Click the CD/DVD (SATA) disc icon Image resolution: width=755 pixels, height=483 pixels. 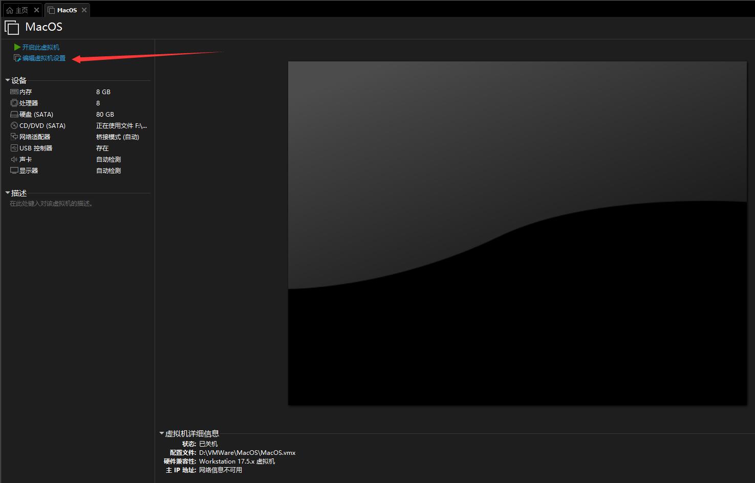(14, 126)
